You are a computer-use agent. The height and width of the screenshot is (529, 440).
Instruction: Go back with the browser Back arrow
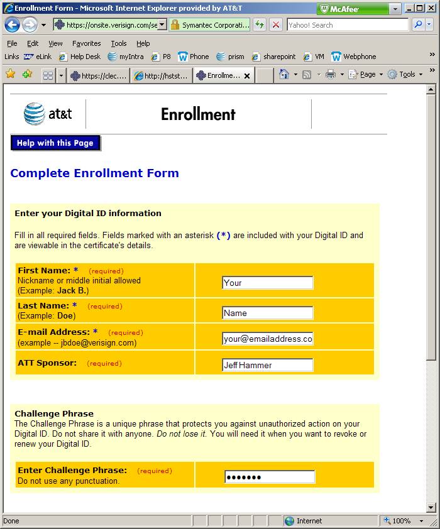click(x=12, y=25)
